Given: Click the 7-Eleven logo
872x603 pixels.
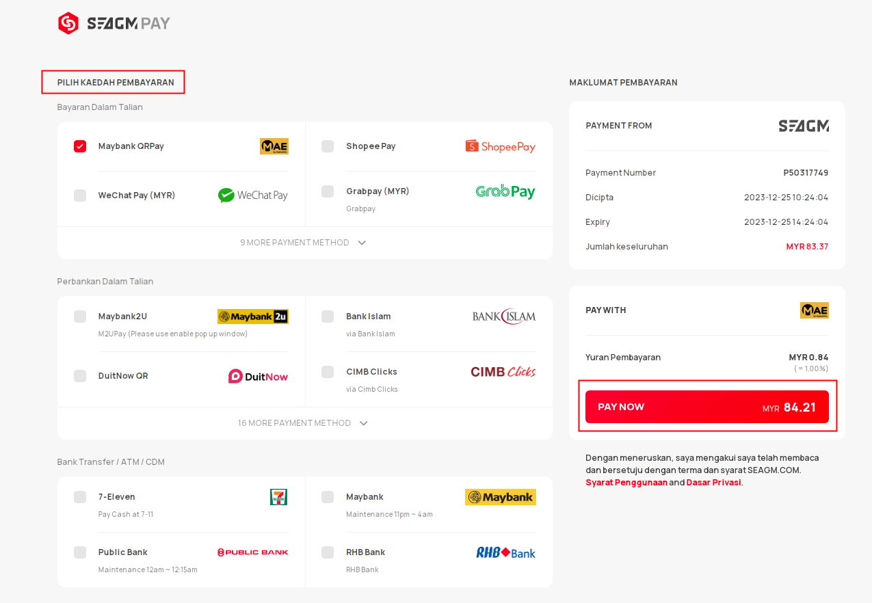Looking at the screenshot, I should point(279,497).
